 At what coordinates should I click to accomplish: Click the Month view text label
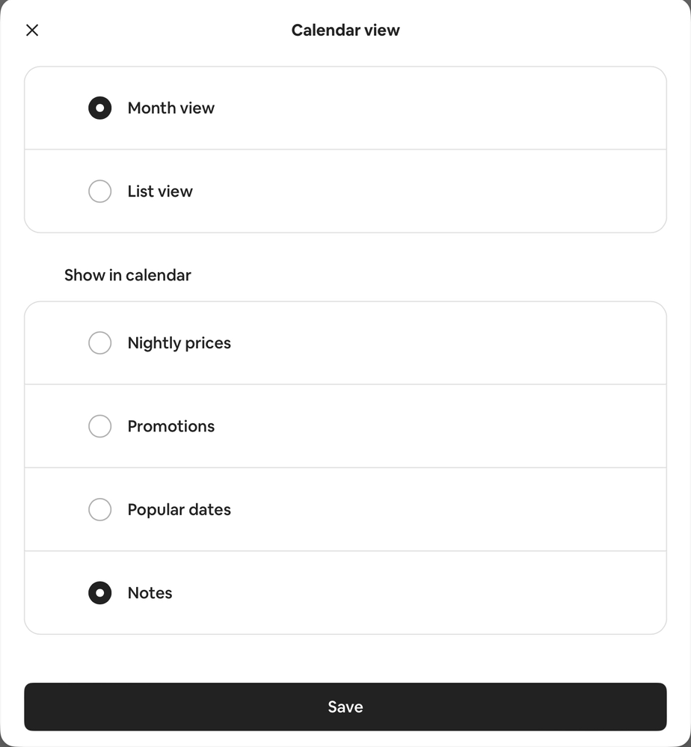point(171,108)
